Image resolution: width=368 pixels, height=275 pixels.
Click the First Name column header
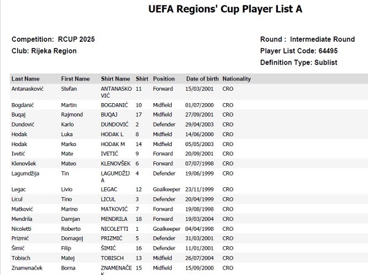75,79
